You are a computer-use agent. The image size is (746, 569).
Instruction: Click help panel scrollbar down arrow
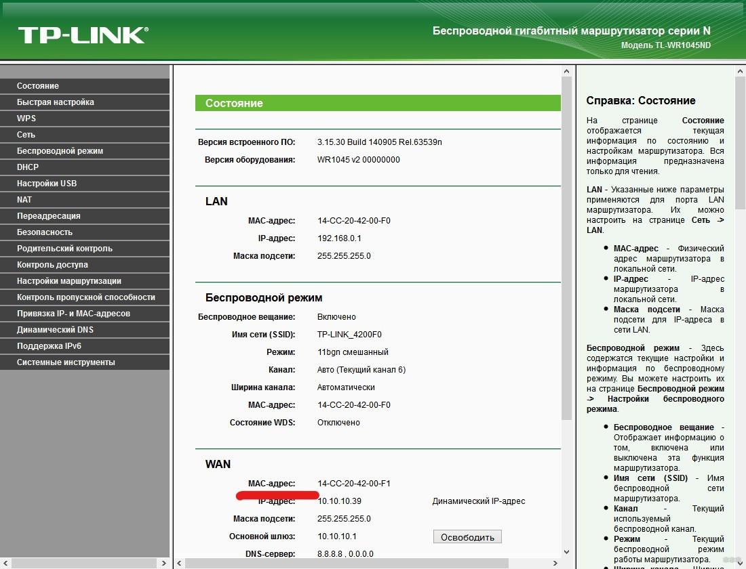click(741, 563)
